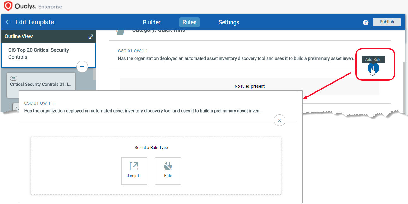
Task: Click the CSC-01-QW-1.1 ID in the rules list
Action: (x=133, y=51)
